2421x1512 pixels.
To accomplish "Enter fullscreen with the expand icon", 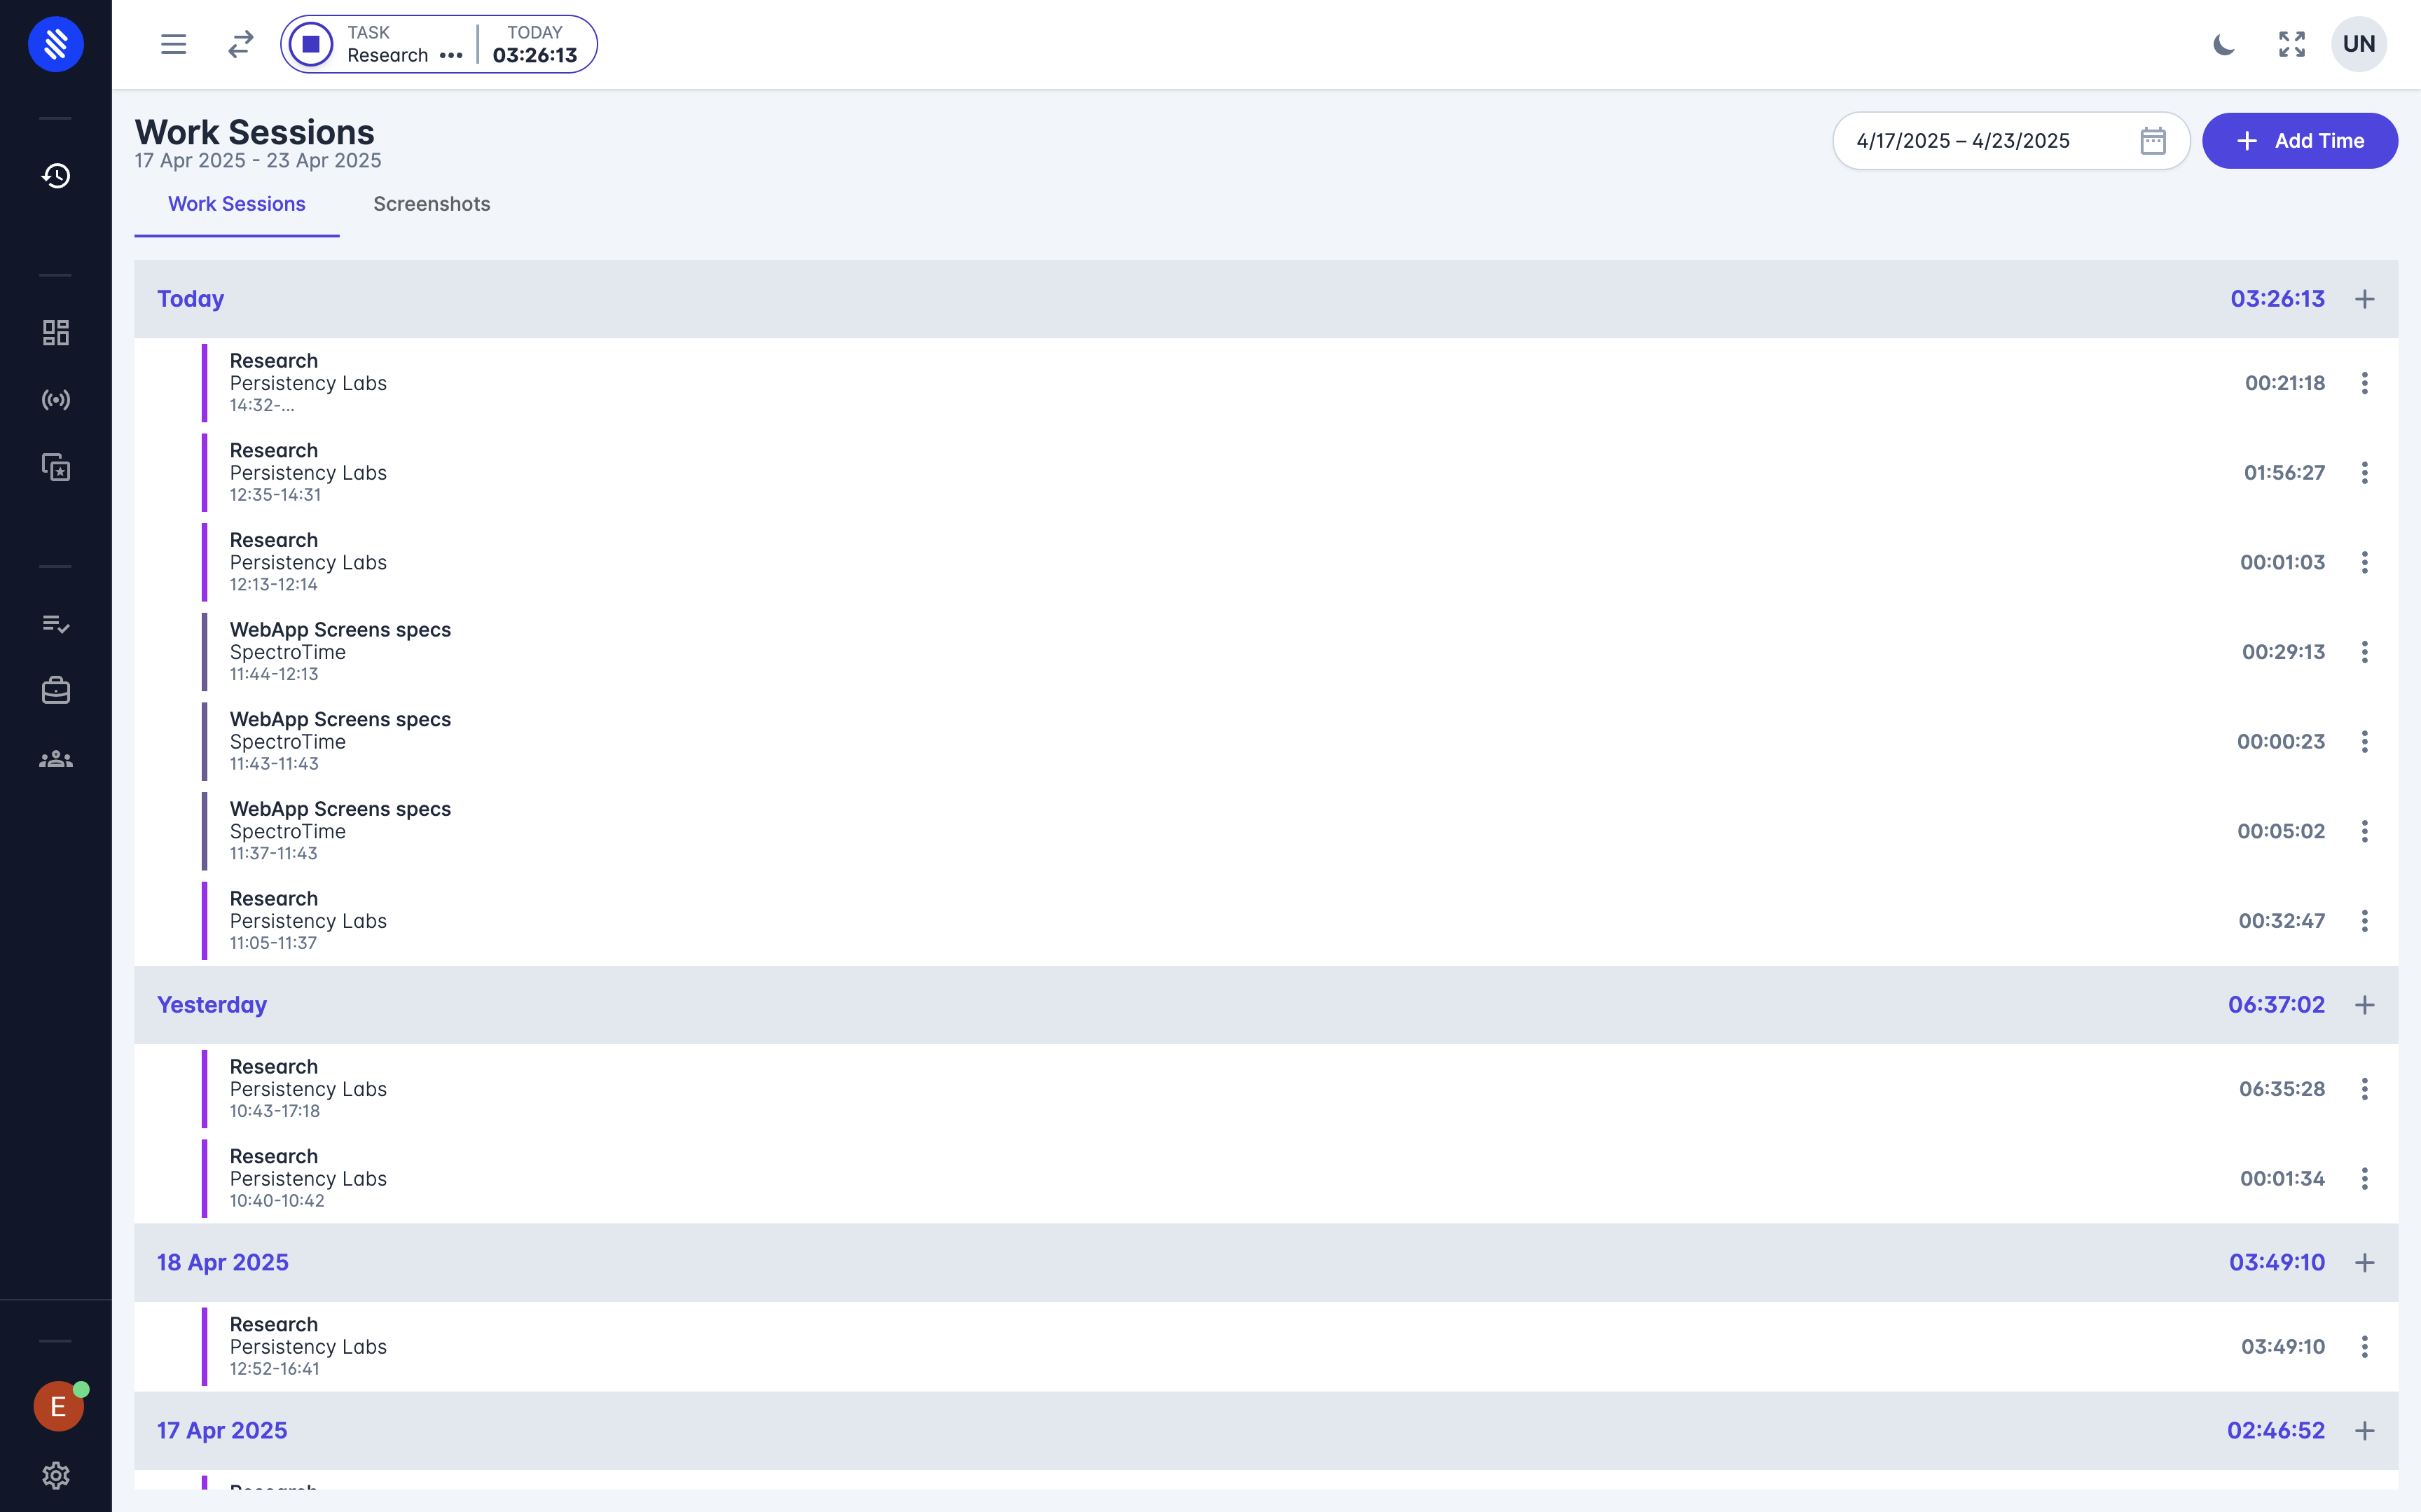I will (x=2291, y=44).
